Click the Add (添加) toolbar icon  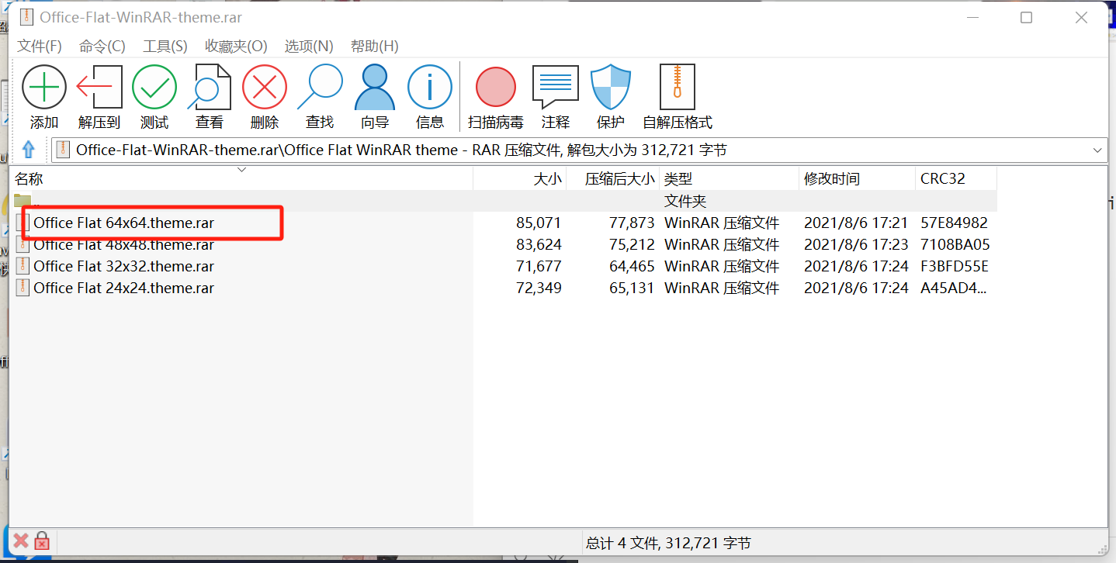click(44, 88)
